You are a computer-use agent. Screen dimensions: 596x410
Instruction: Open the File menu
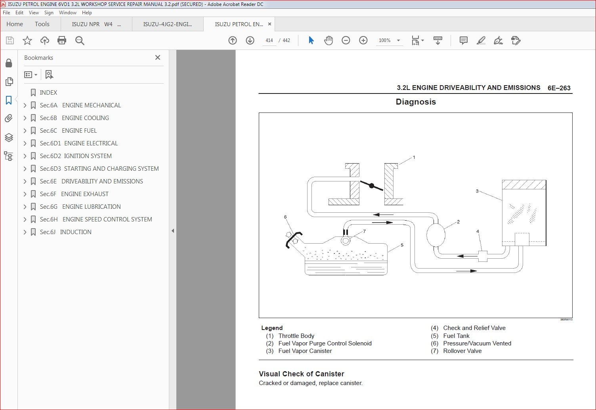pyautogui.click(x=6, y=13)
